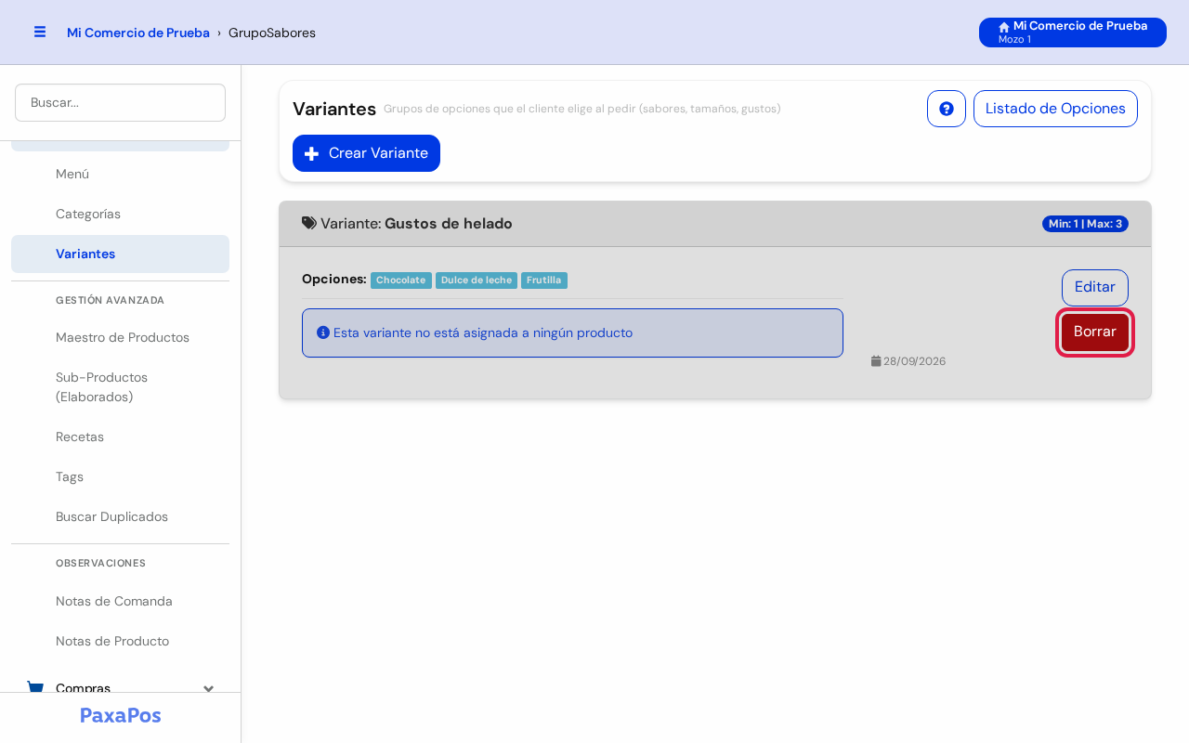Open Listado de Opciones

[1055, 109]
